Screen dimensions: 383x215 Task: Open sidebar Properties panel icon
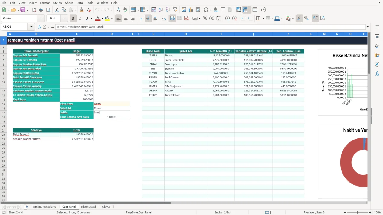[377, 37]
